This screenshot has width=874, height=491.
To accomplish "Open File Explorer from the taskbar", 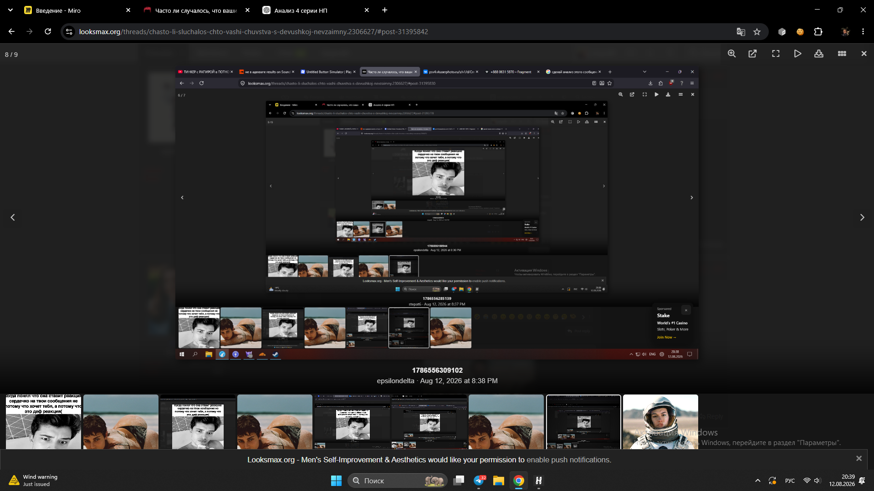I will click(x=499, y=481).
